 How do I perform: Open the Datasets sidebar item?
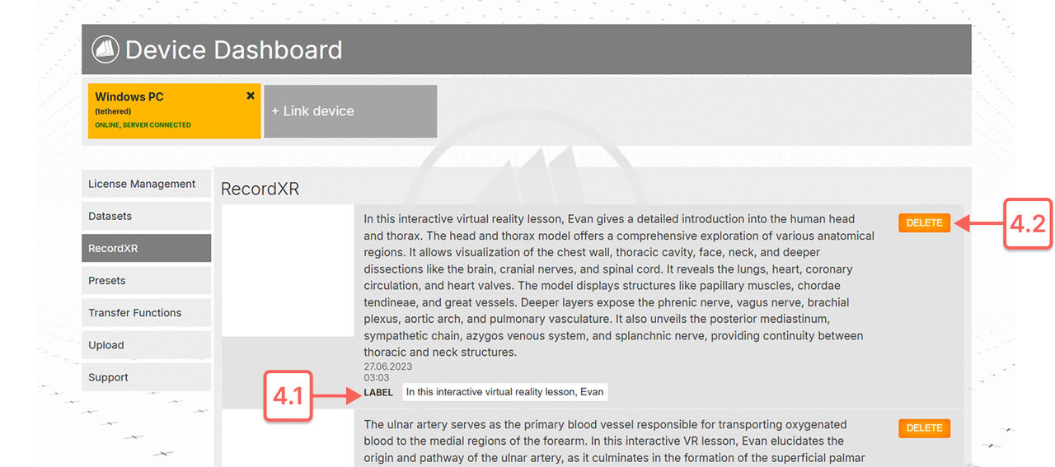(x=147, y=216)
